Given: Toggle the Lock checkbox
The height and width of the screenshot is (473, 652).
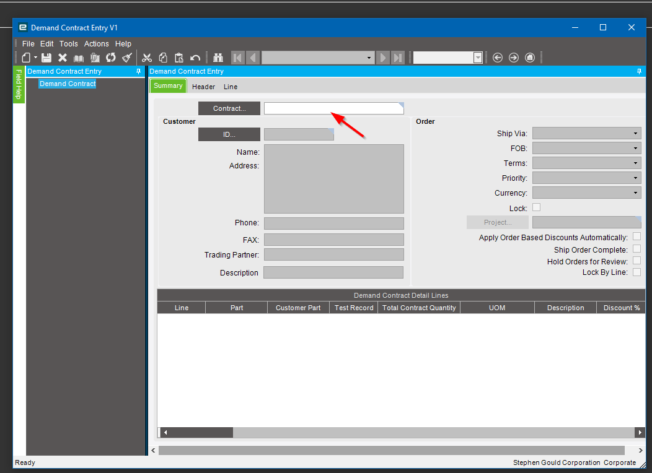Looking at the screenshot, I should [536, 207].
